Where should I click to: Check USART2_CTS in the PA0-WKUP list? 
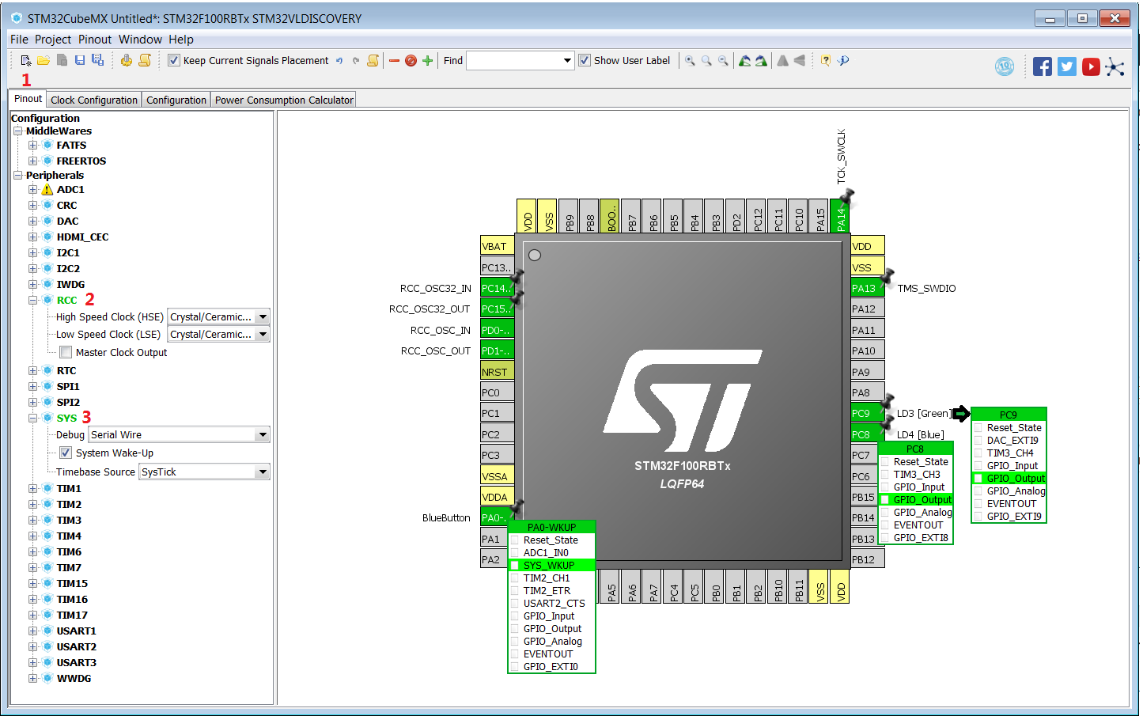pyautogui.click(x=515, y=604)
